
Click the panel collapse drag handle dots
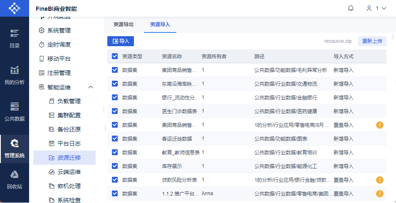tap(104, 110)
